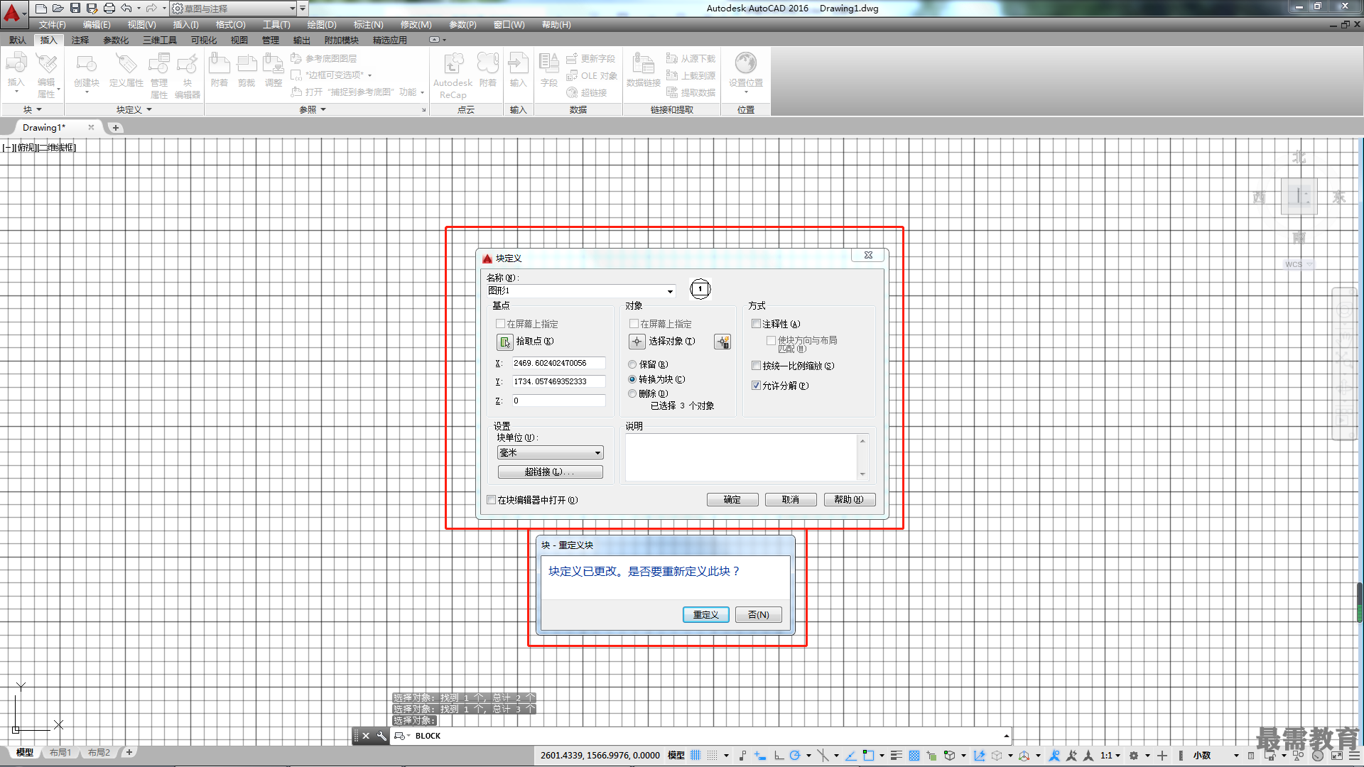Check base point 在屏幕上指定 checkbox
This screenshot has width=1364, height=767.
(x=500, y=324)
